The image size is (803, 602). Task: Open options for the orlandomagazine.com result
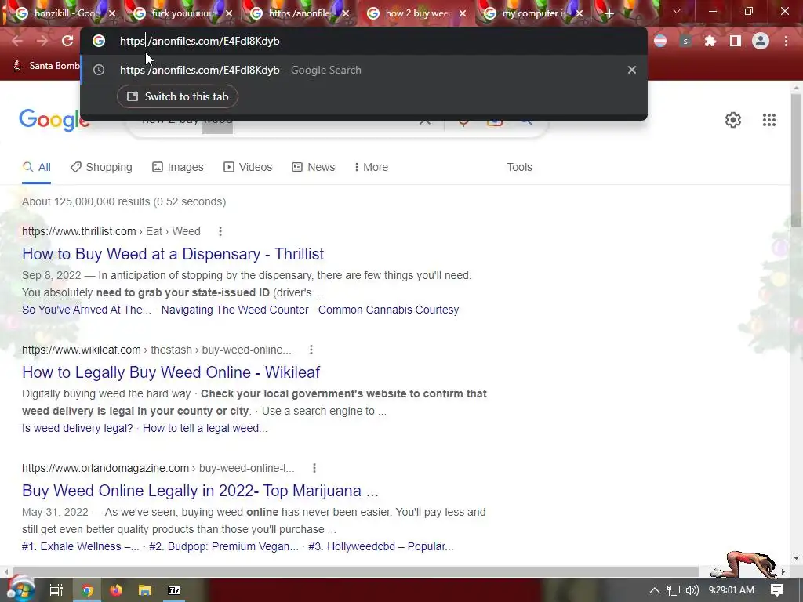coord(314,468)
